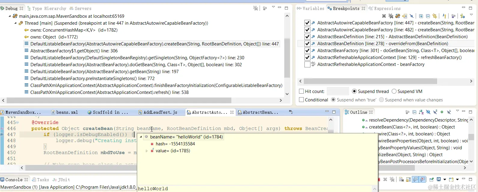The height and width of the screenshot is (192, 478).
Task: Switch to the beans.xml editor tab
Action: [x=65, y=112]
